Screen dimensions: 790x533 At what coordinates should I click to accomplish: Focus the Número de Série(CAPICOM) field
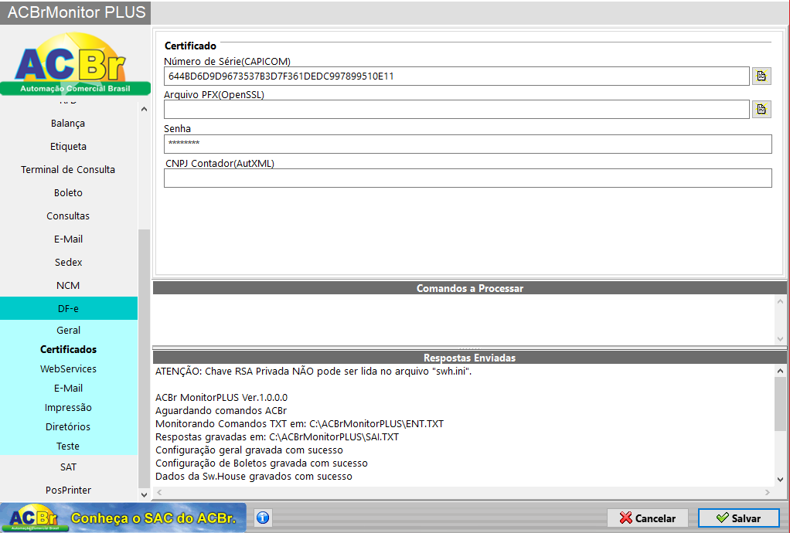tap(457, 76)
